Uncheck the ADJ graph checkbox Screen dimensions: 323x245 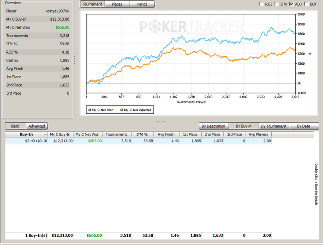click(x=291, y=4)
